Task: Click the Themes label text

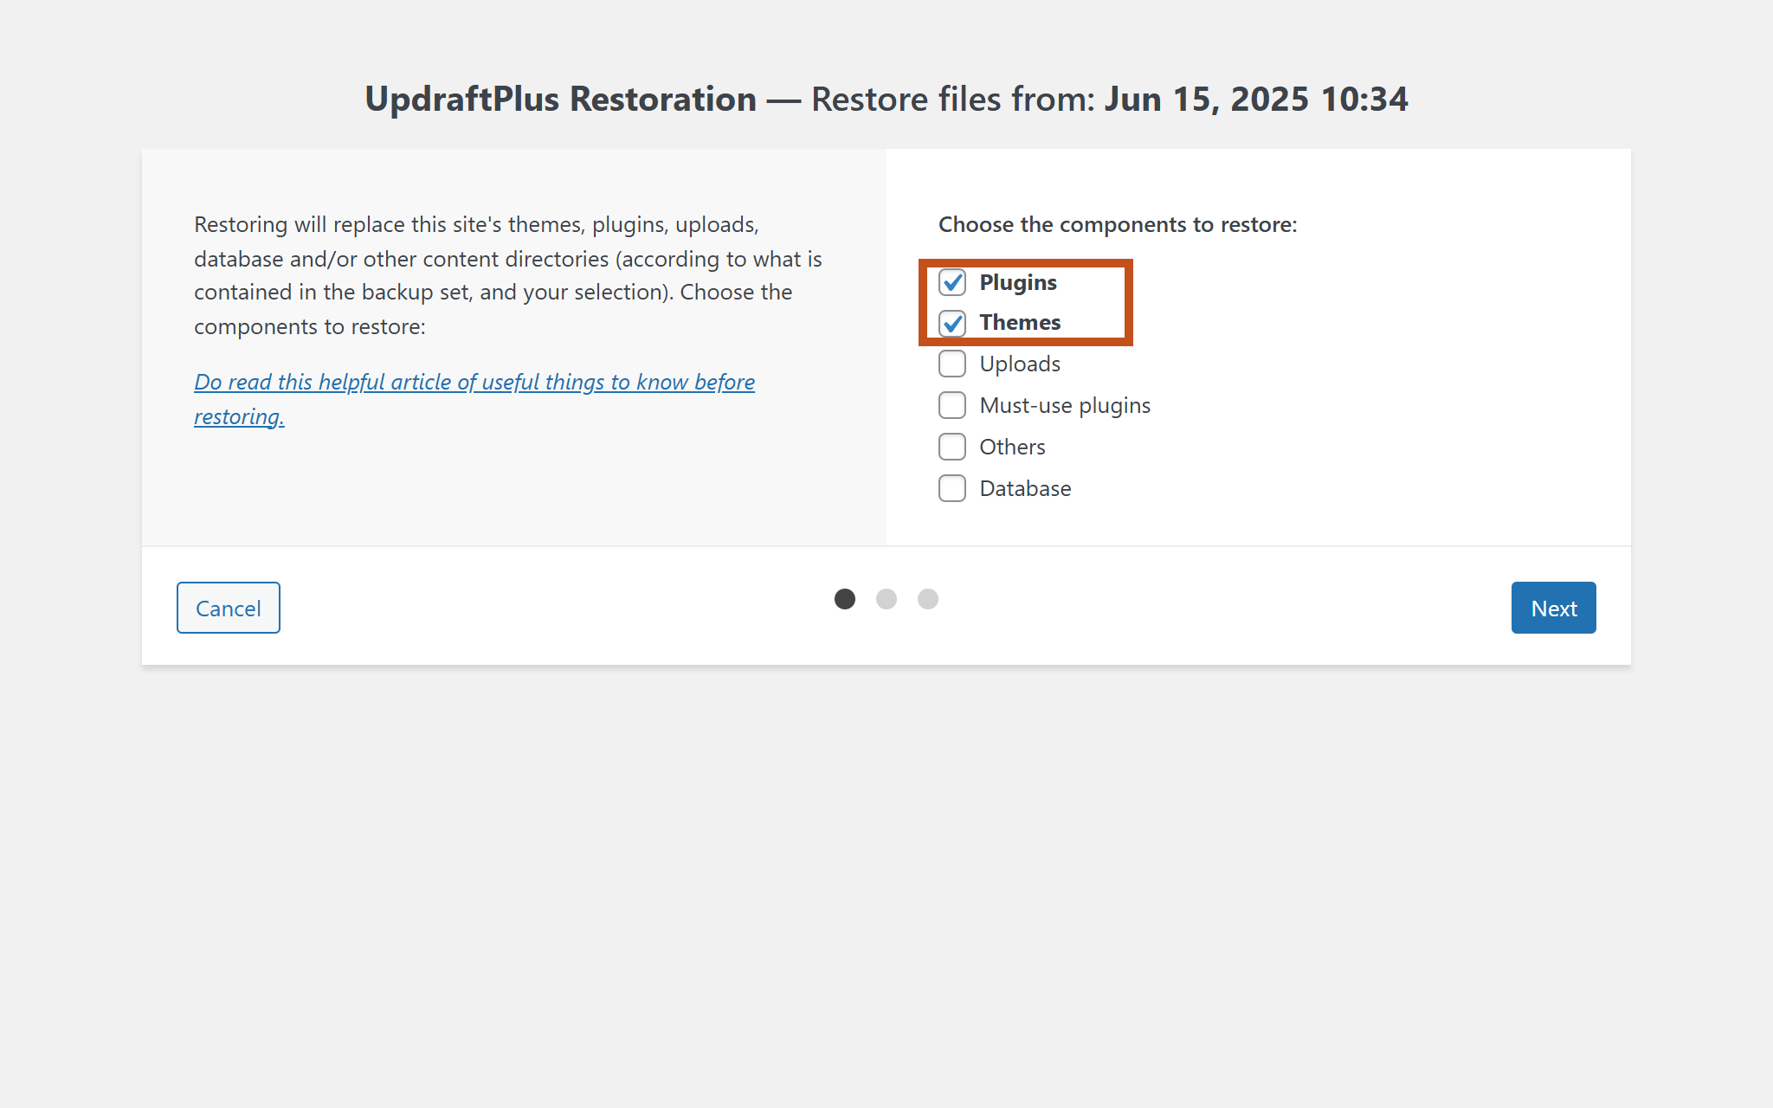Action: (x=1020, y=323)
